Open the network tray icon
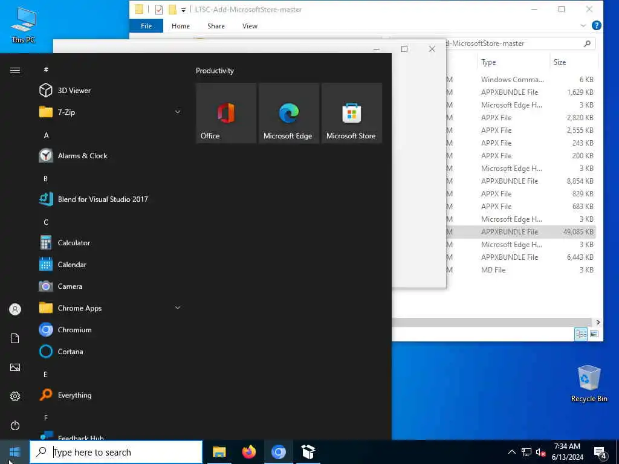Viewport: 619px width, 464px height. pos(527,452)
